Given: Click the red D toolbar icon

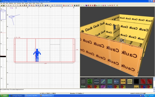Looking at the screenshot, I should tap(93, 5).
